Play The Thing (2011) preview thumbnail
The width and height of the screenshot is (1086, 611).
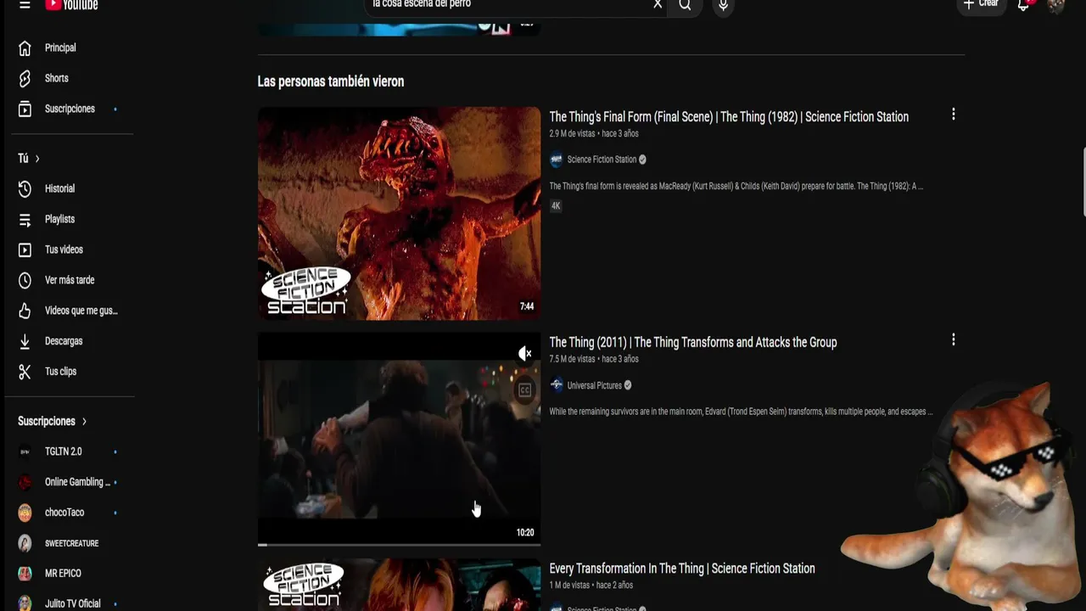pyautogui.click(x=399, y=439)
